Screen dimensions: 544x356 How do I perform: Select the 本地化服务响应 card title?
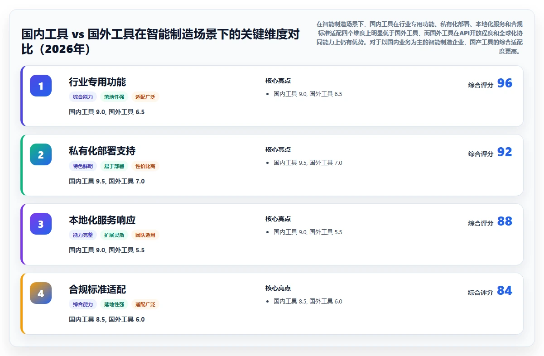(102, 220)
